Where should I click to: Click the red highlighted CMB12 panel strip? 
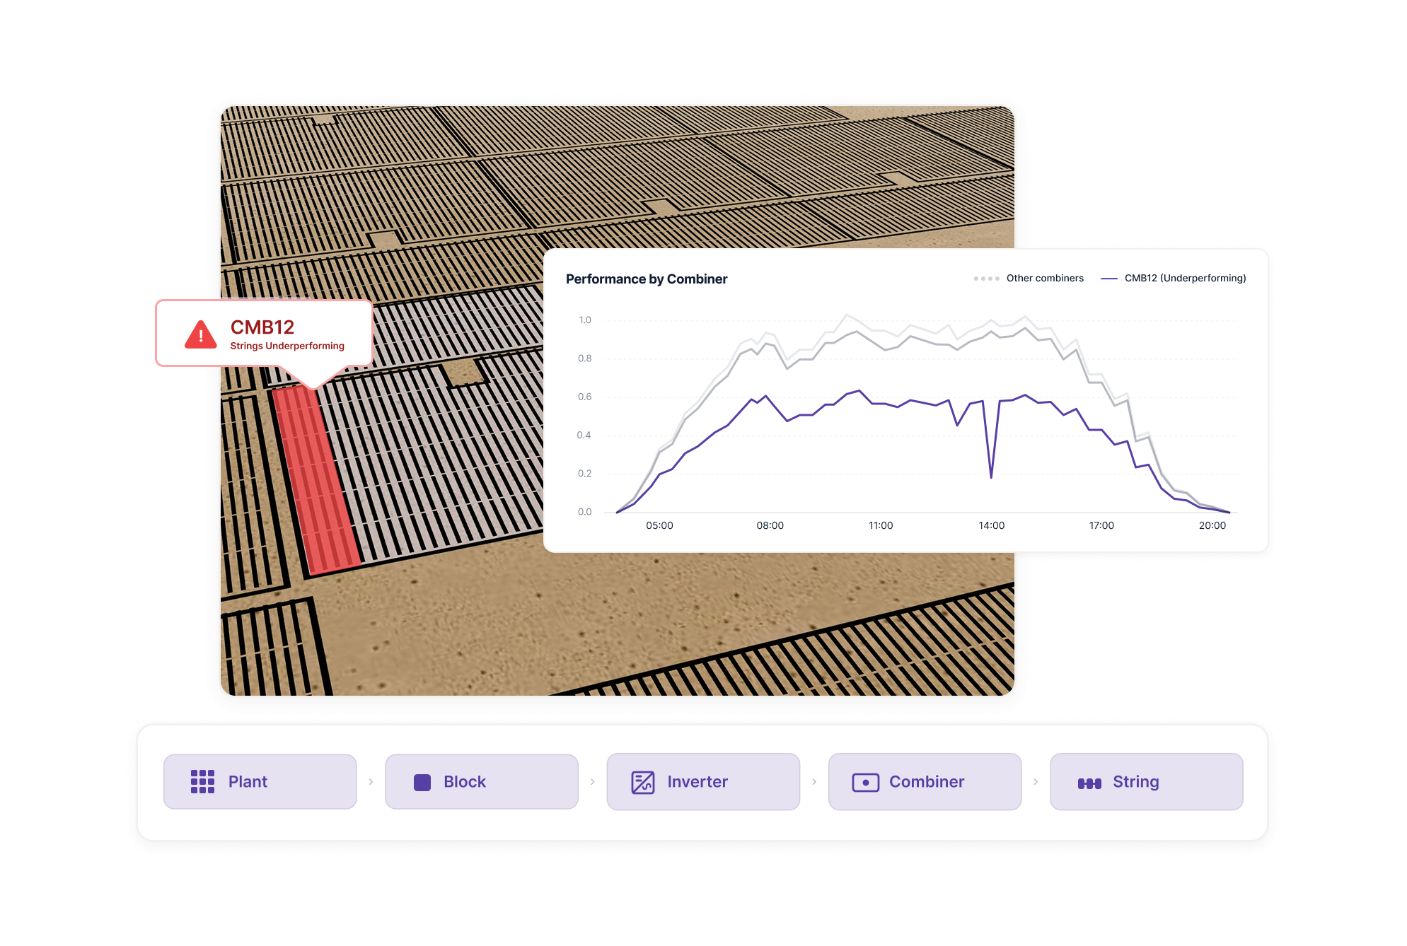tap(316, 479)
